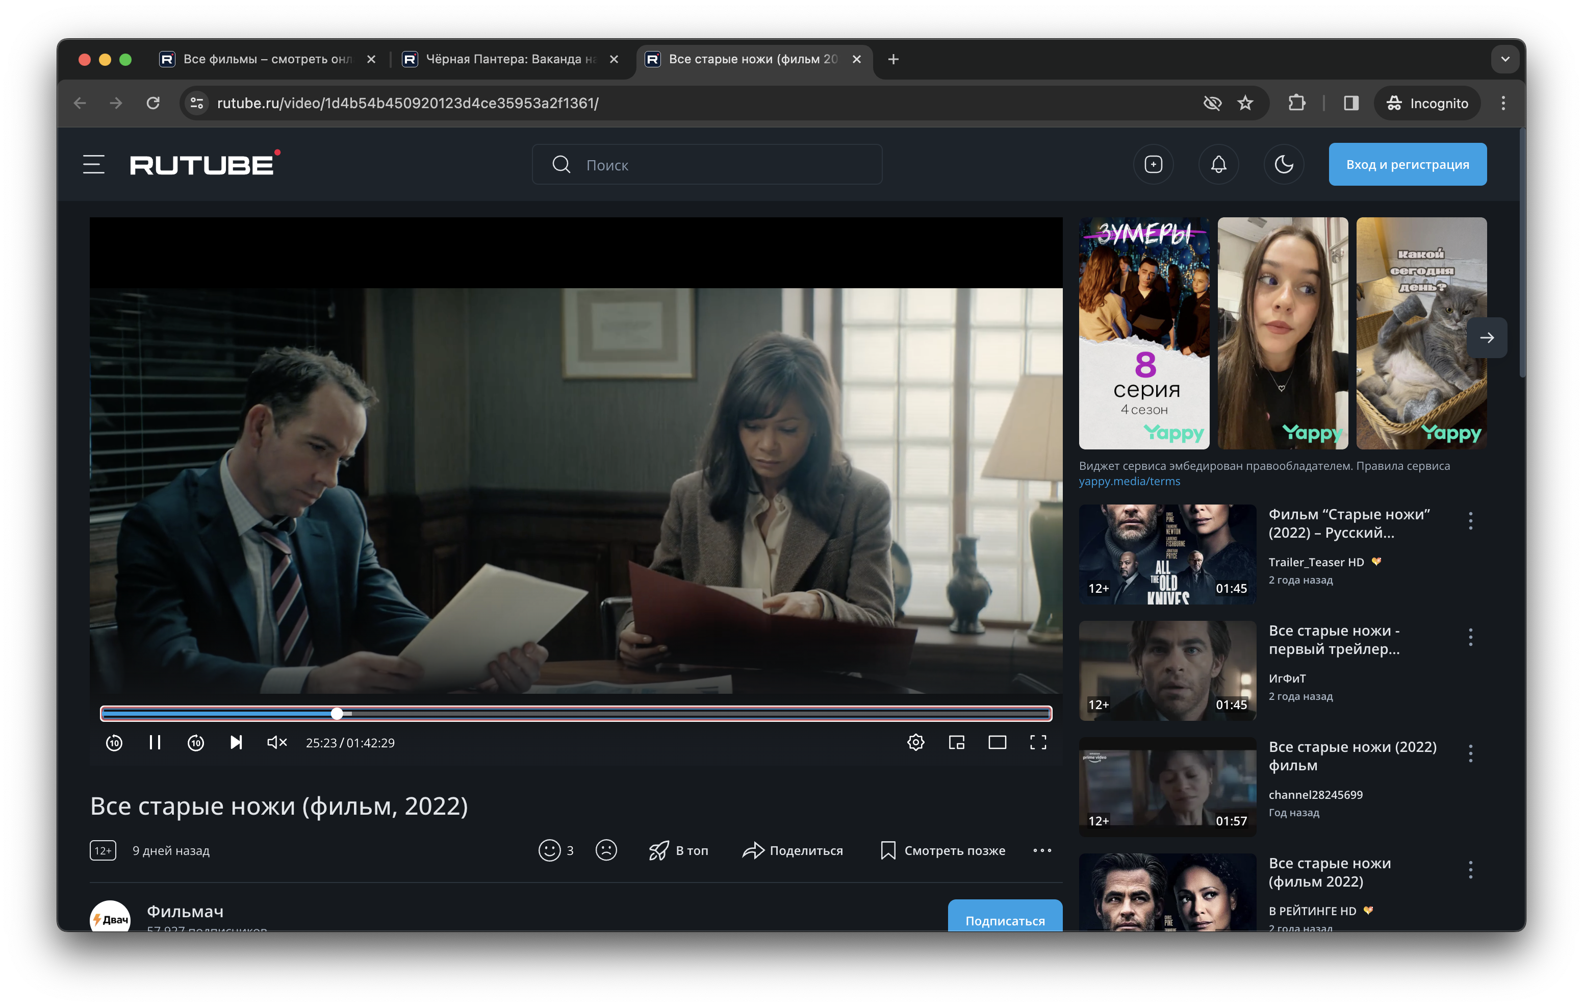Viewport: 1583px width, 1007px height.
Task: Click the 'Поиск' search field
Action: click(x=707, y=164)
